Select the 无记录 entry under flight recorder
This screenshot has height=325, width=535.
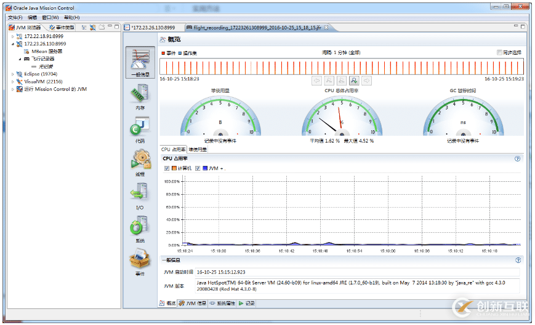tap(46, 66)
